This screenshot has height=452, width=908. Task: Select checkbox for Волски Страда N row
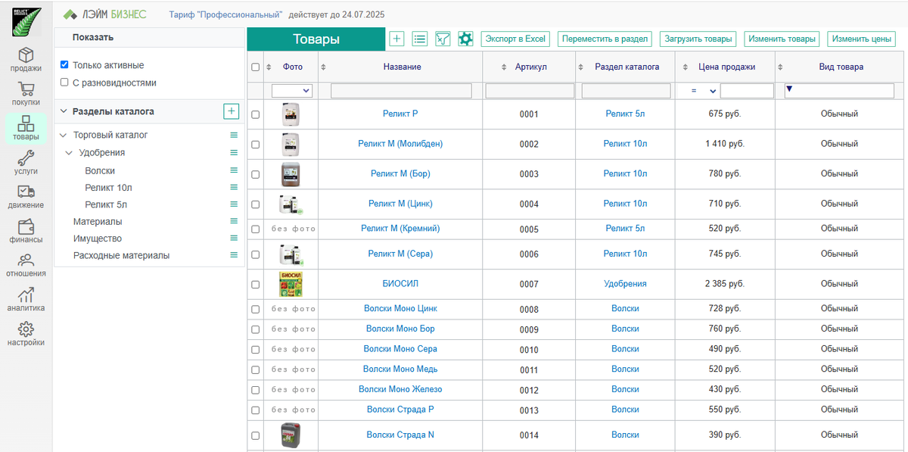click(x=256, y=435)
